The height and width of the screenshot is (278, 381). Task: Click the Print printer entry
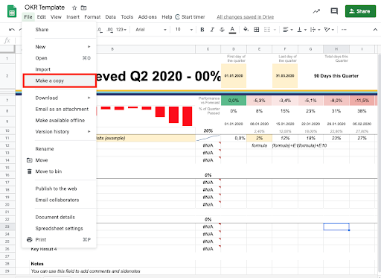click(x=59, y=240)
